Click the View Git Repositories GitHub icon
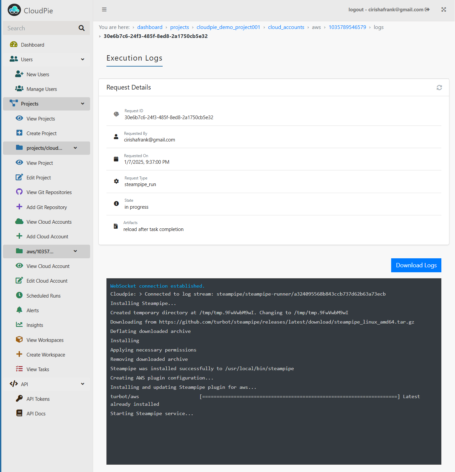This screenshot has width=455, height=472. click(x=19, y=192)
